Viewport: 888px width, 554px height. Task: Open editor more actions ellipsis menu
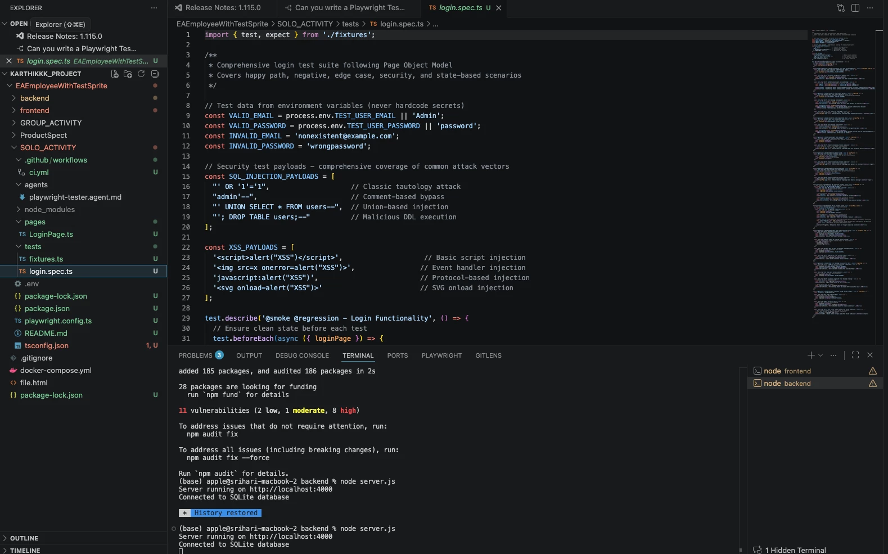click(x=870, y=8)
